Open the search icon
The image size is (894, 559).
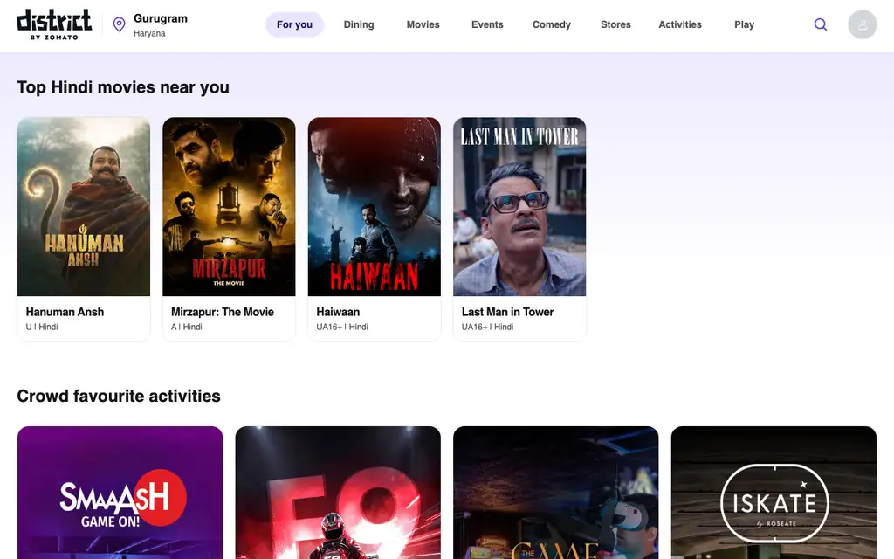(x=821, y=24)
